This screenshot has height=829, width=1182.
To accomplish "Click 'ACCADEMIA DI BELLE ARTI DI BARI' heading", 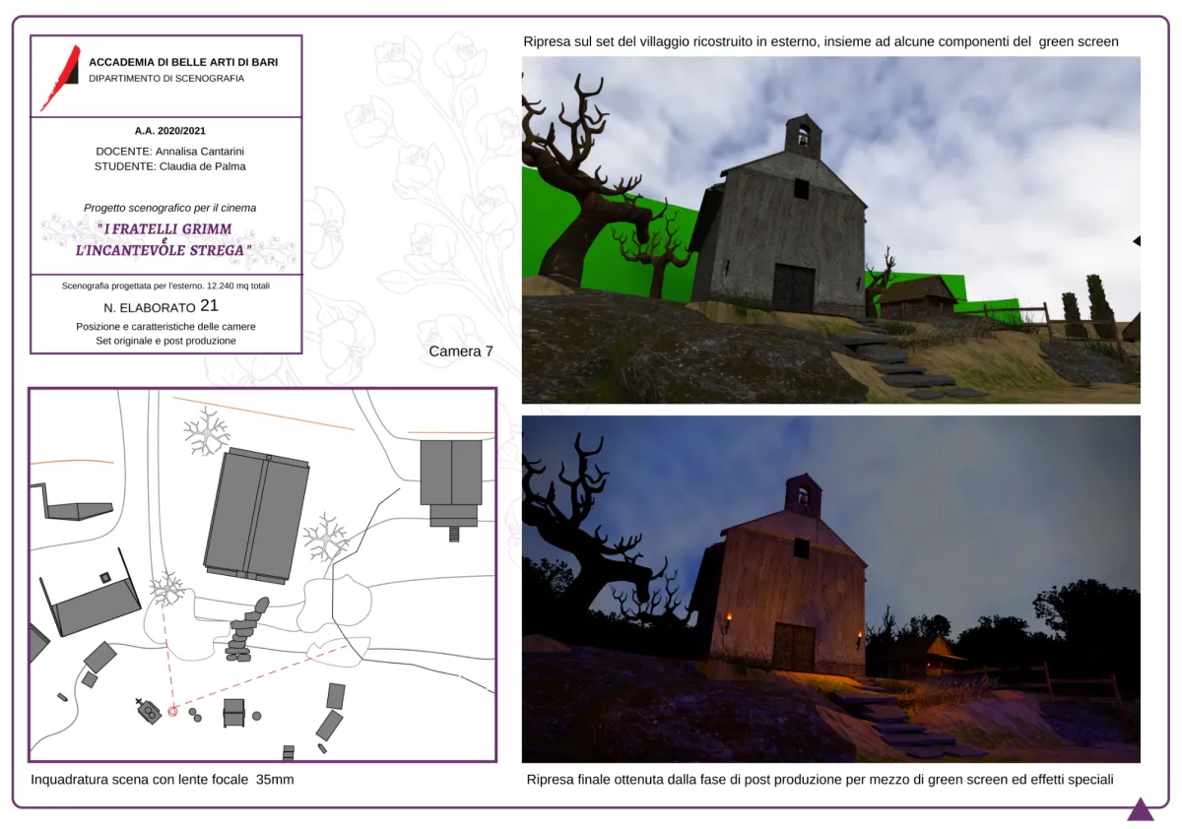I will (183, 62).
